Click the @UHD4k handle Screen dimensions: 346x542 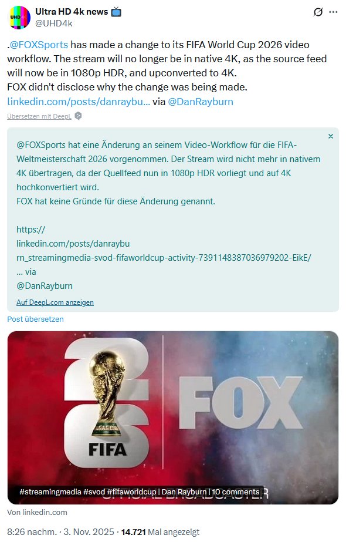(54, 23)
